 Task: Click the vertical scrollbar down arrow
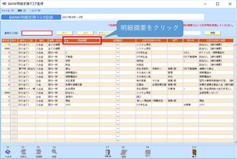[x=235, y=141]
